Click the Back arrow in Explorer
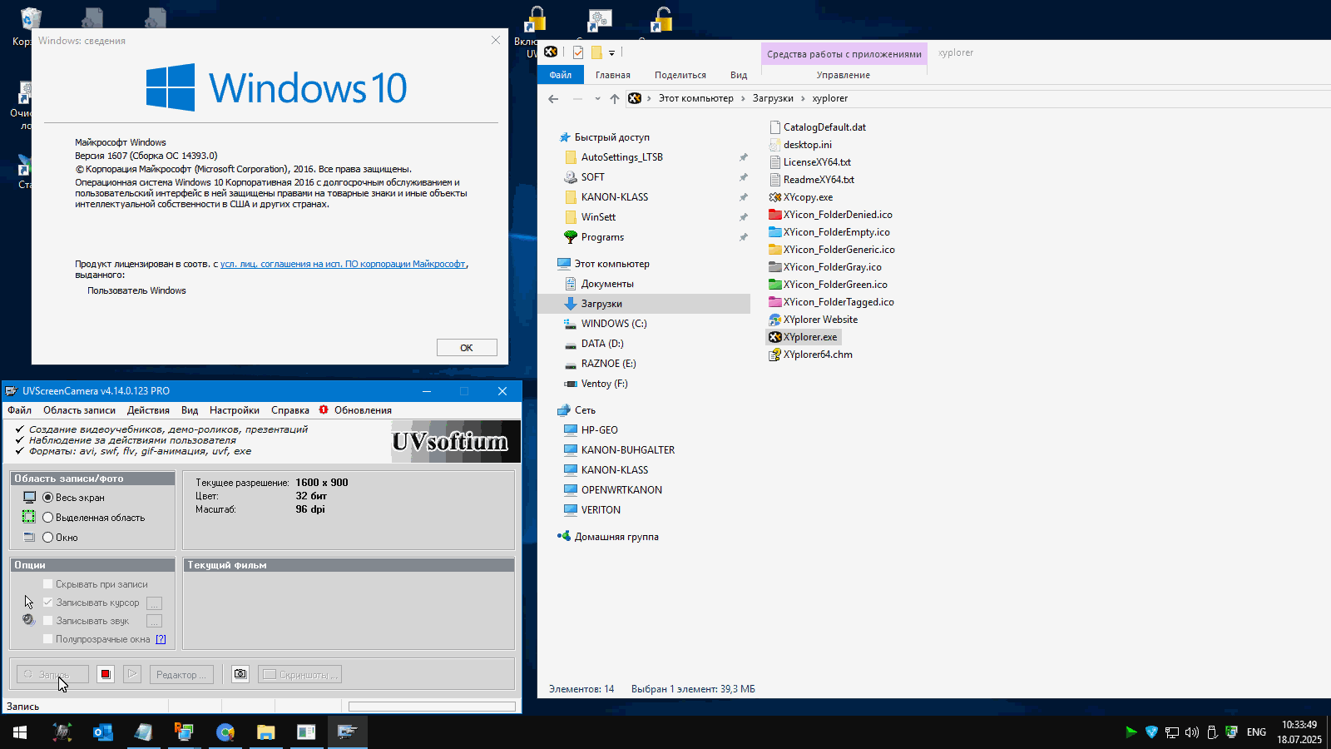Viewport: 1331px width, 749px height. click(x=553, y=98)
